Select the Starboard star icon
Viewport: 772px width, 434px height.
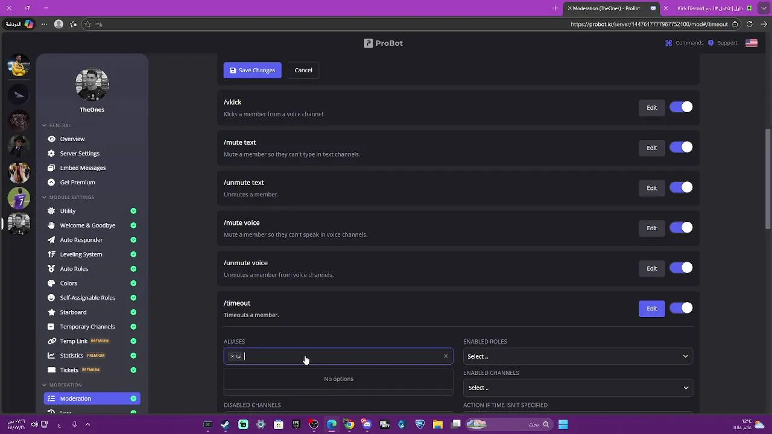tap(51, 312)
